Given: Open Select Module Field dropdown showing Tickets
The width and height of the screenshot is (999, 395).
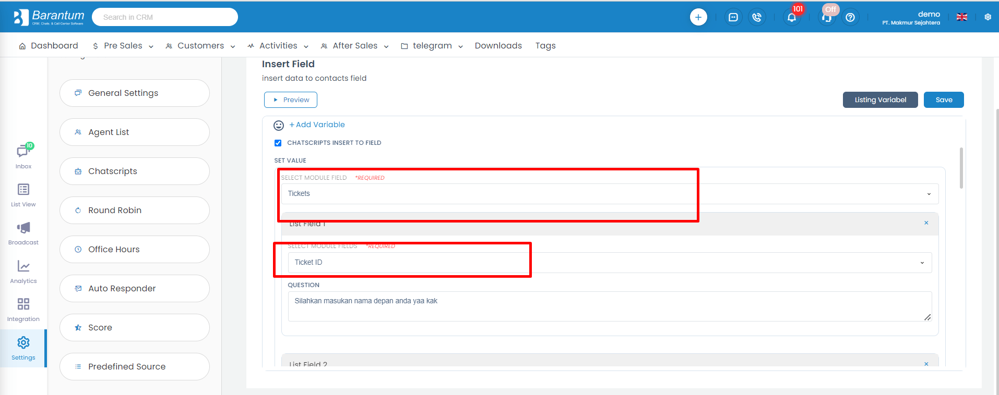Looking at the screenshot, I should (610, 194).
